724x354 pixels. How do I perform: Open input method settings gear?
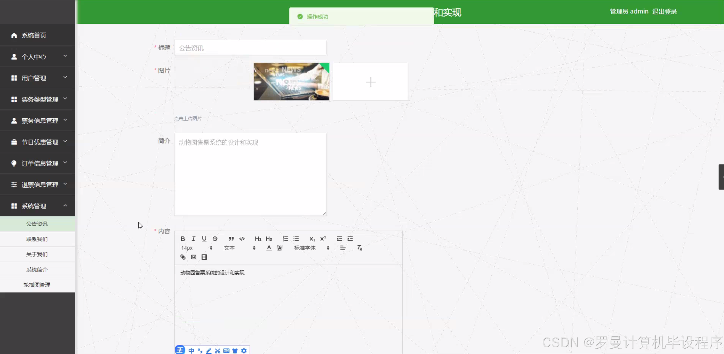(x=244, y=351)
